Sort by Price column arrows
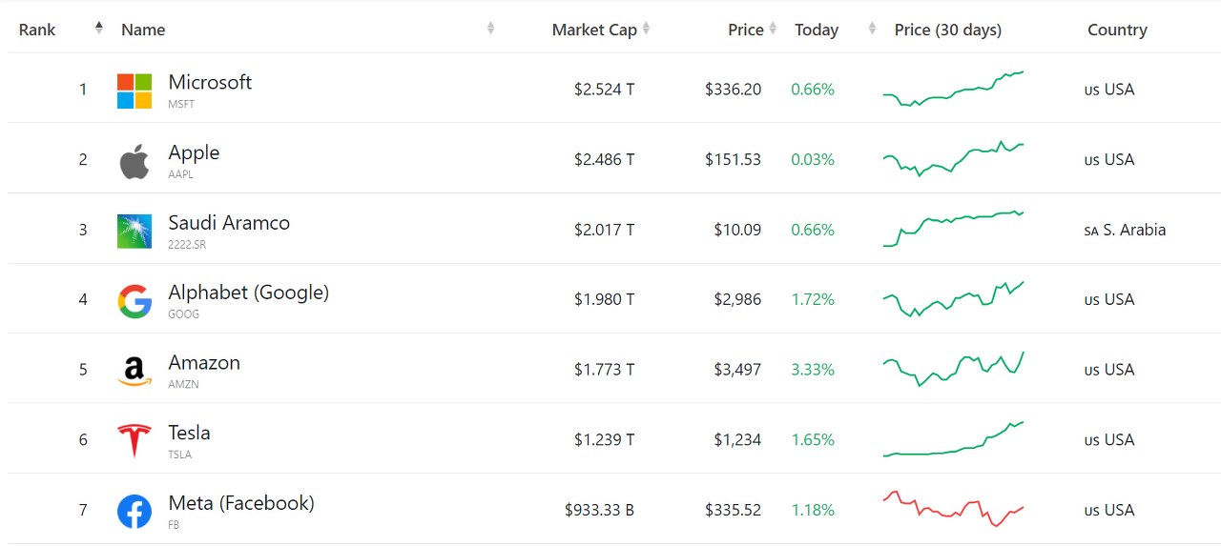 pyautogui.click(x=773, y=29)
